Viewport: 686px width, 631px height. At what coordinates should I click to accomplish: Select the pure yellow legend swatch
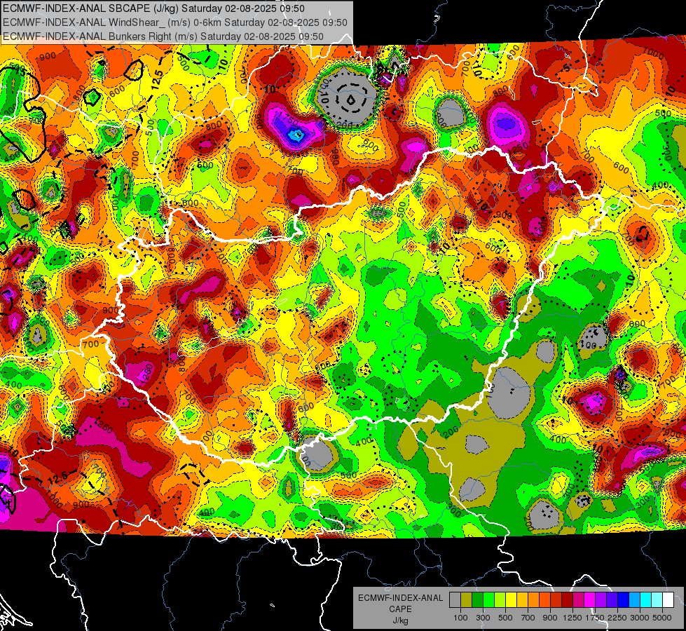tap(511, 600)
